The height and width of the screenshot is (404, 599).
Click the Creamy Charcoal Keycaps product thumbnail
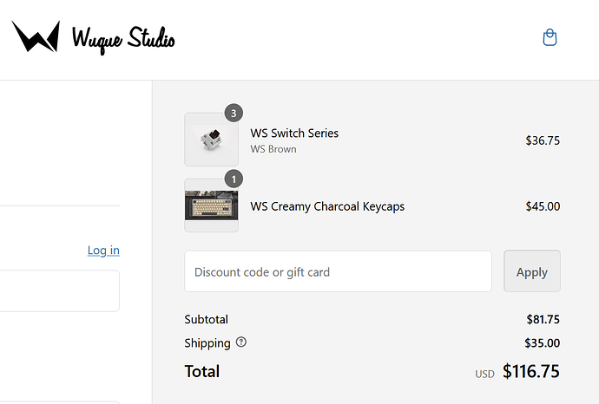pyautogui.click(x=211, y=206)
